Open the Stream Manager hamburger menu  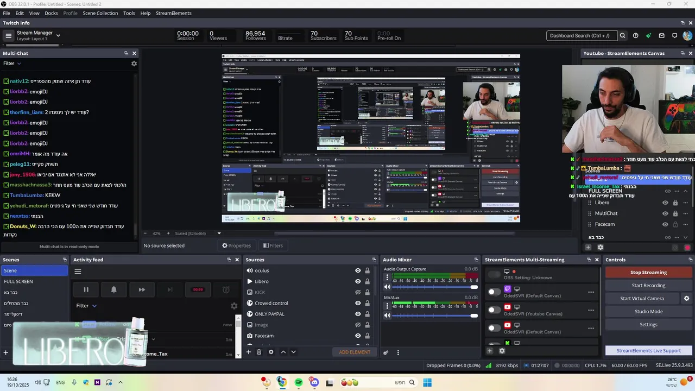[x=8, y=36]
